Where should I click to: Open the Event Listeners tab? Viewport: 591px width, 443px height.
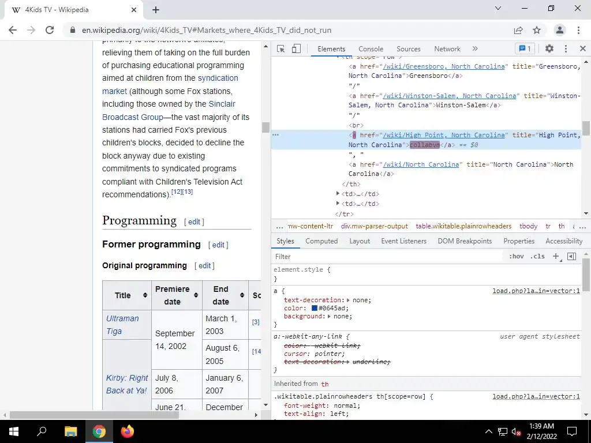point(403,241)
